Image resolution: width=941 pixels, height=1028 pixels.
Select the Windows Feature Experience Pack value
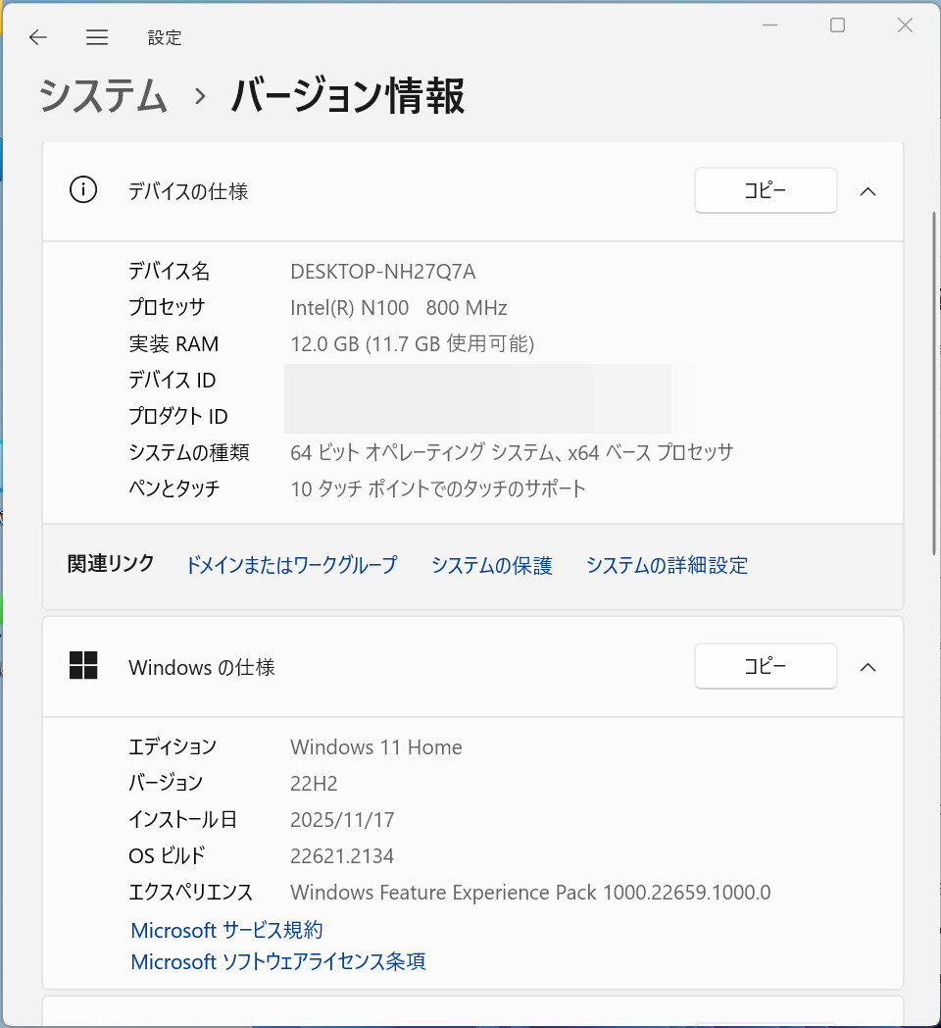(x=530, y=893)
